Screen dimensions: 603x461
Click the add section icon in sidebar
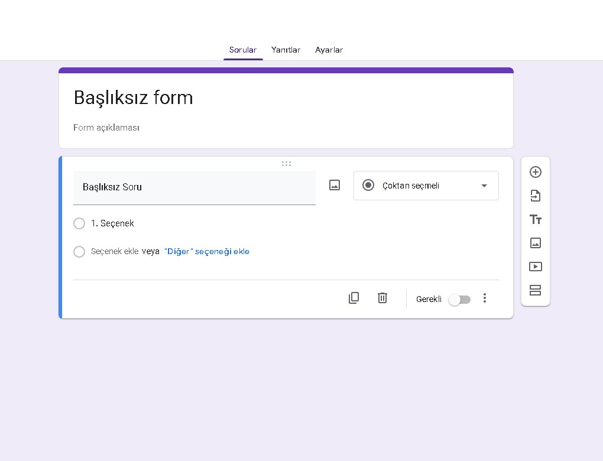point(535,290)
